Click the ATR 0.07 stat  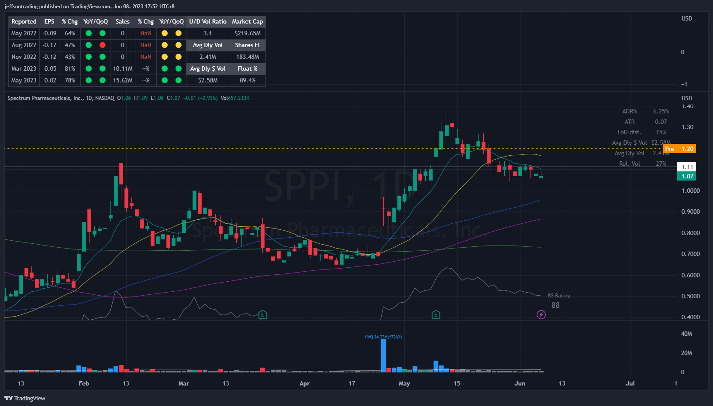[646, 122]
